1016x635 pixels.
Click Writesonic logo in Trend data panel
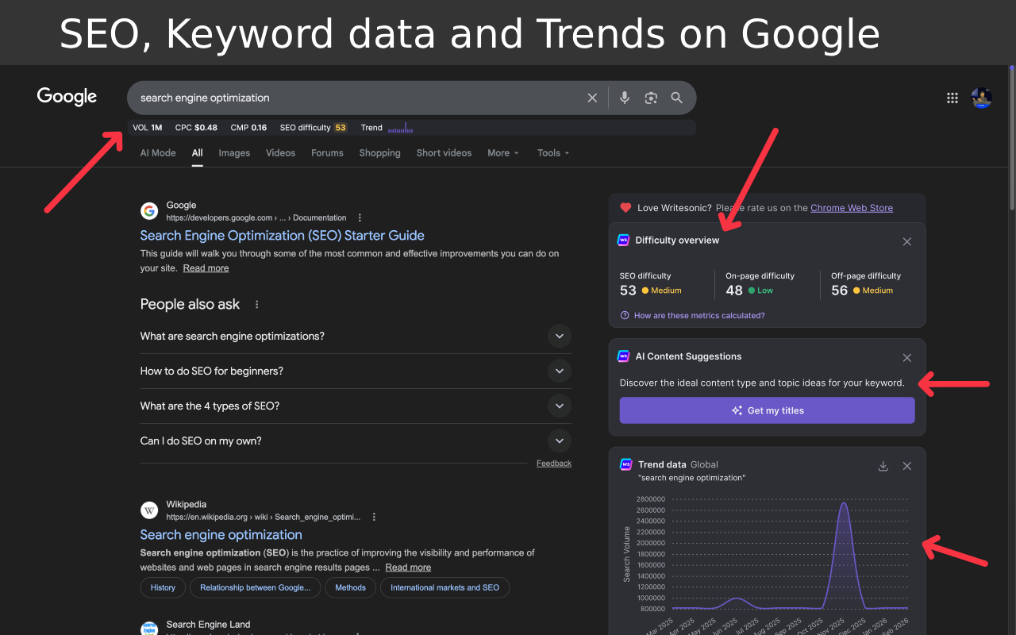click(x=625, y=464)
